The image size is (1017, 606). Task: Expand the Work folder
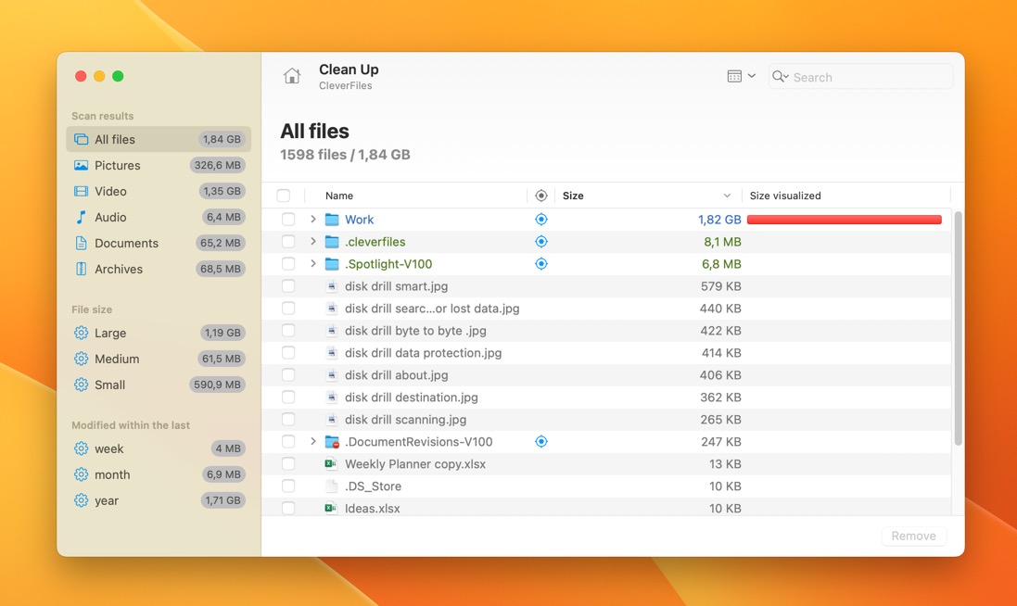click(312, 219)
